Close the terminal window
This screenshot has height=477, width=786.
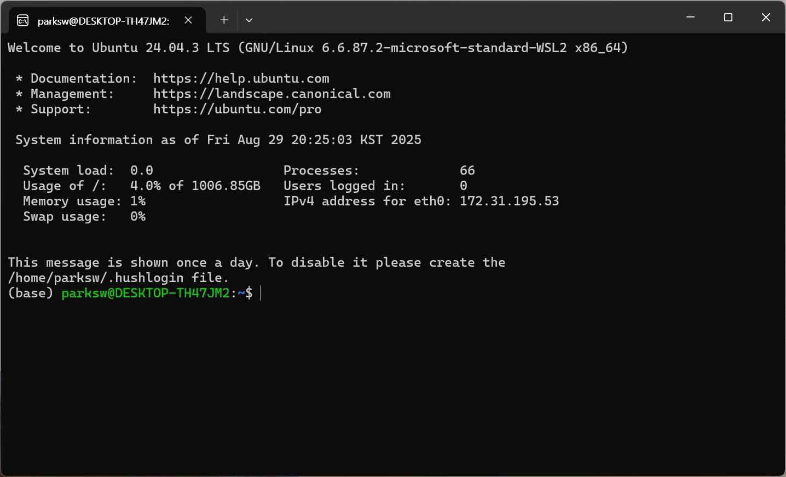point(766,18)
